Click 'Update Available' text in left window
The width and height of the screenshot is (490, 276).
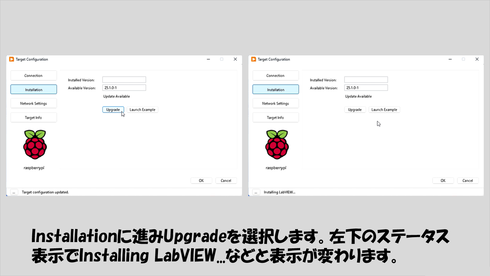[x=116, y=96]
